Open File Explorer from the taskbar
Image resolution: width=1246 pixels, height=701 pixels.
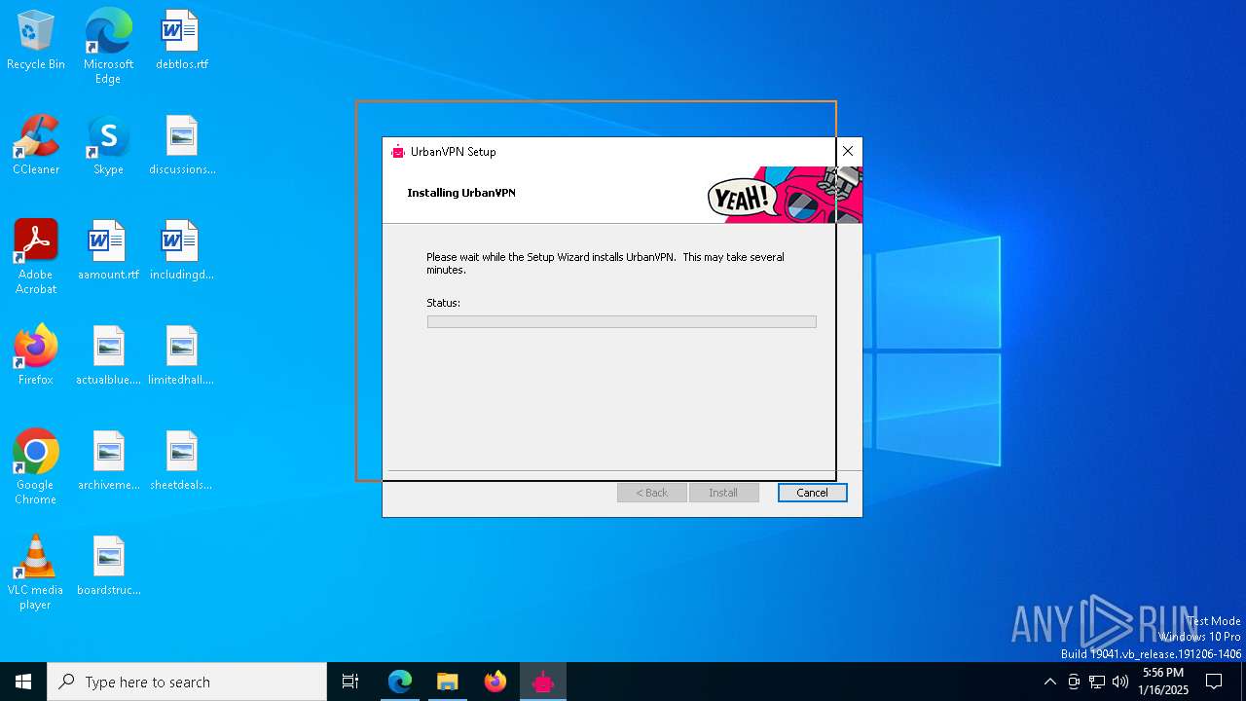pos(448,682)
